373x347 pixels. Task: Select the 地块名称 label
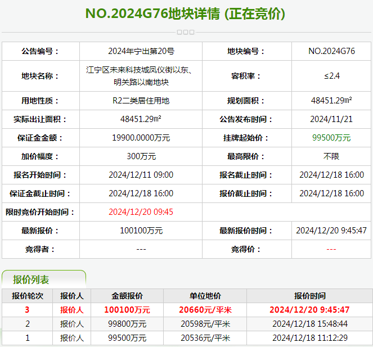click(x=40, y=76)
